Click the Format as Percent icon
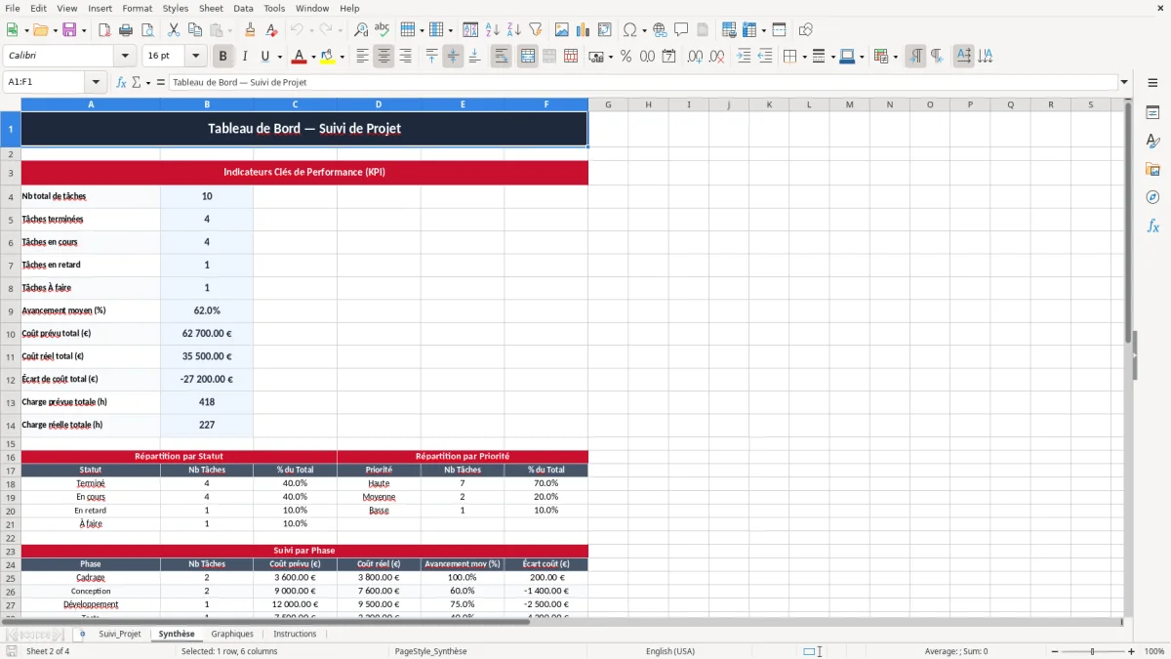 pos(626,57)
